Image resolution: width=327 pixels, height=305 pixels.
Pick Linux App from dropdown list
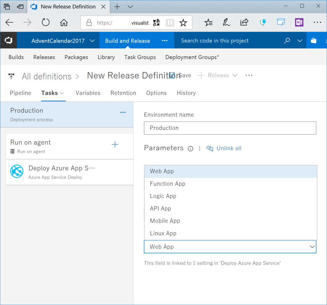(231, 233)
